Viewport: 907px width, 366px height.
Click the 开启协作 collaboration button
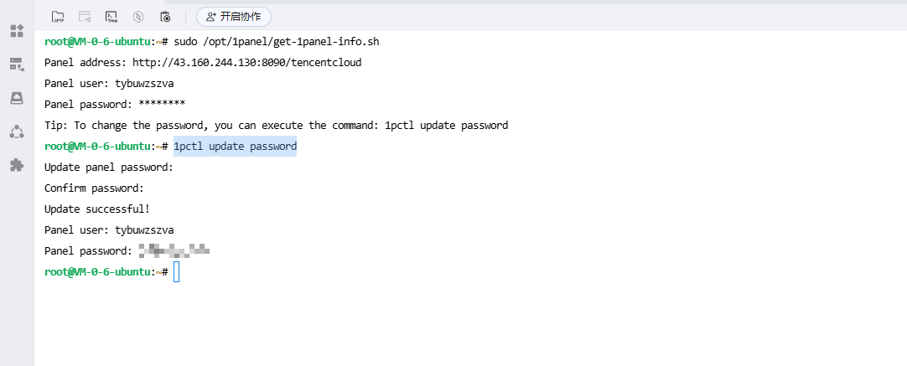pos(234,17)
